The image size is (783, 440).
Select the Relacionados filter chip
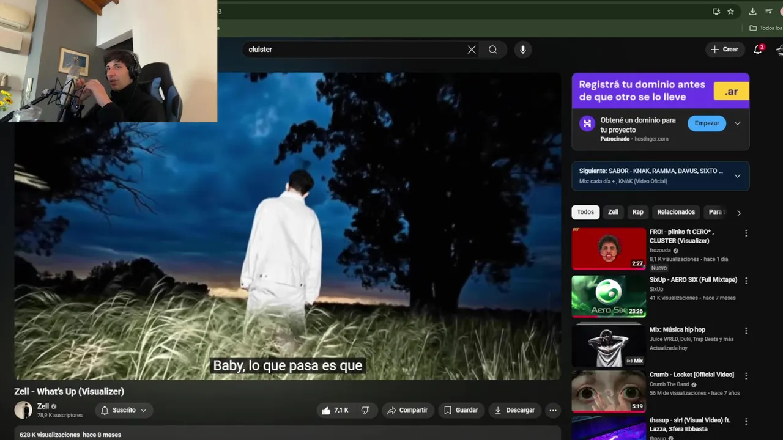click(676, 212)
